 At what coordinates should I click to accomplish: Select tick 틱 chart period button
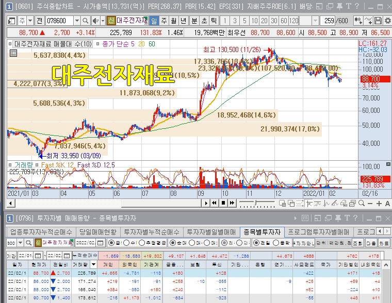(214, 21)
